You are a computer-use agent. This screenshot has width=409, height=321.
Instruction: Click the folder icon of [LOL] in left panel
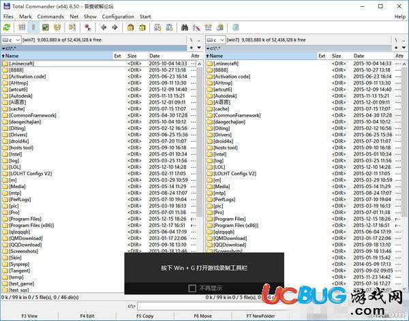click(x=5, y=167)
